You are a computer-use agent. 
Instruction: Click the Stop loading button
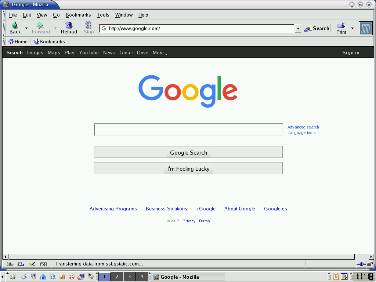pos(88,28)
